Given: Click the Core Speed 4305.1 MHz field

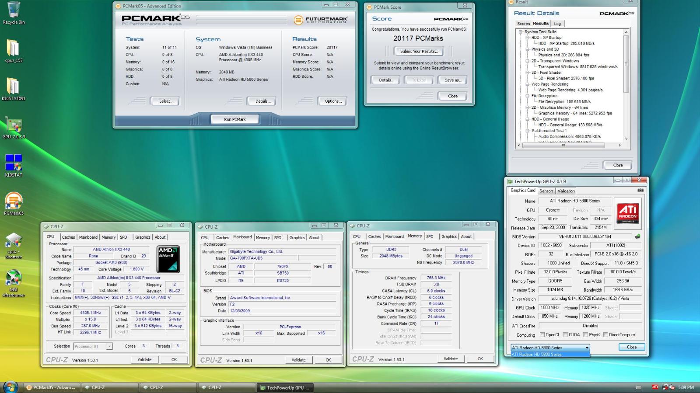Looking at the screenshot, I should pyautogui.click(x=91, y=313).
